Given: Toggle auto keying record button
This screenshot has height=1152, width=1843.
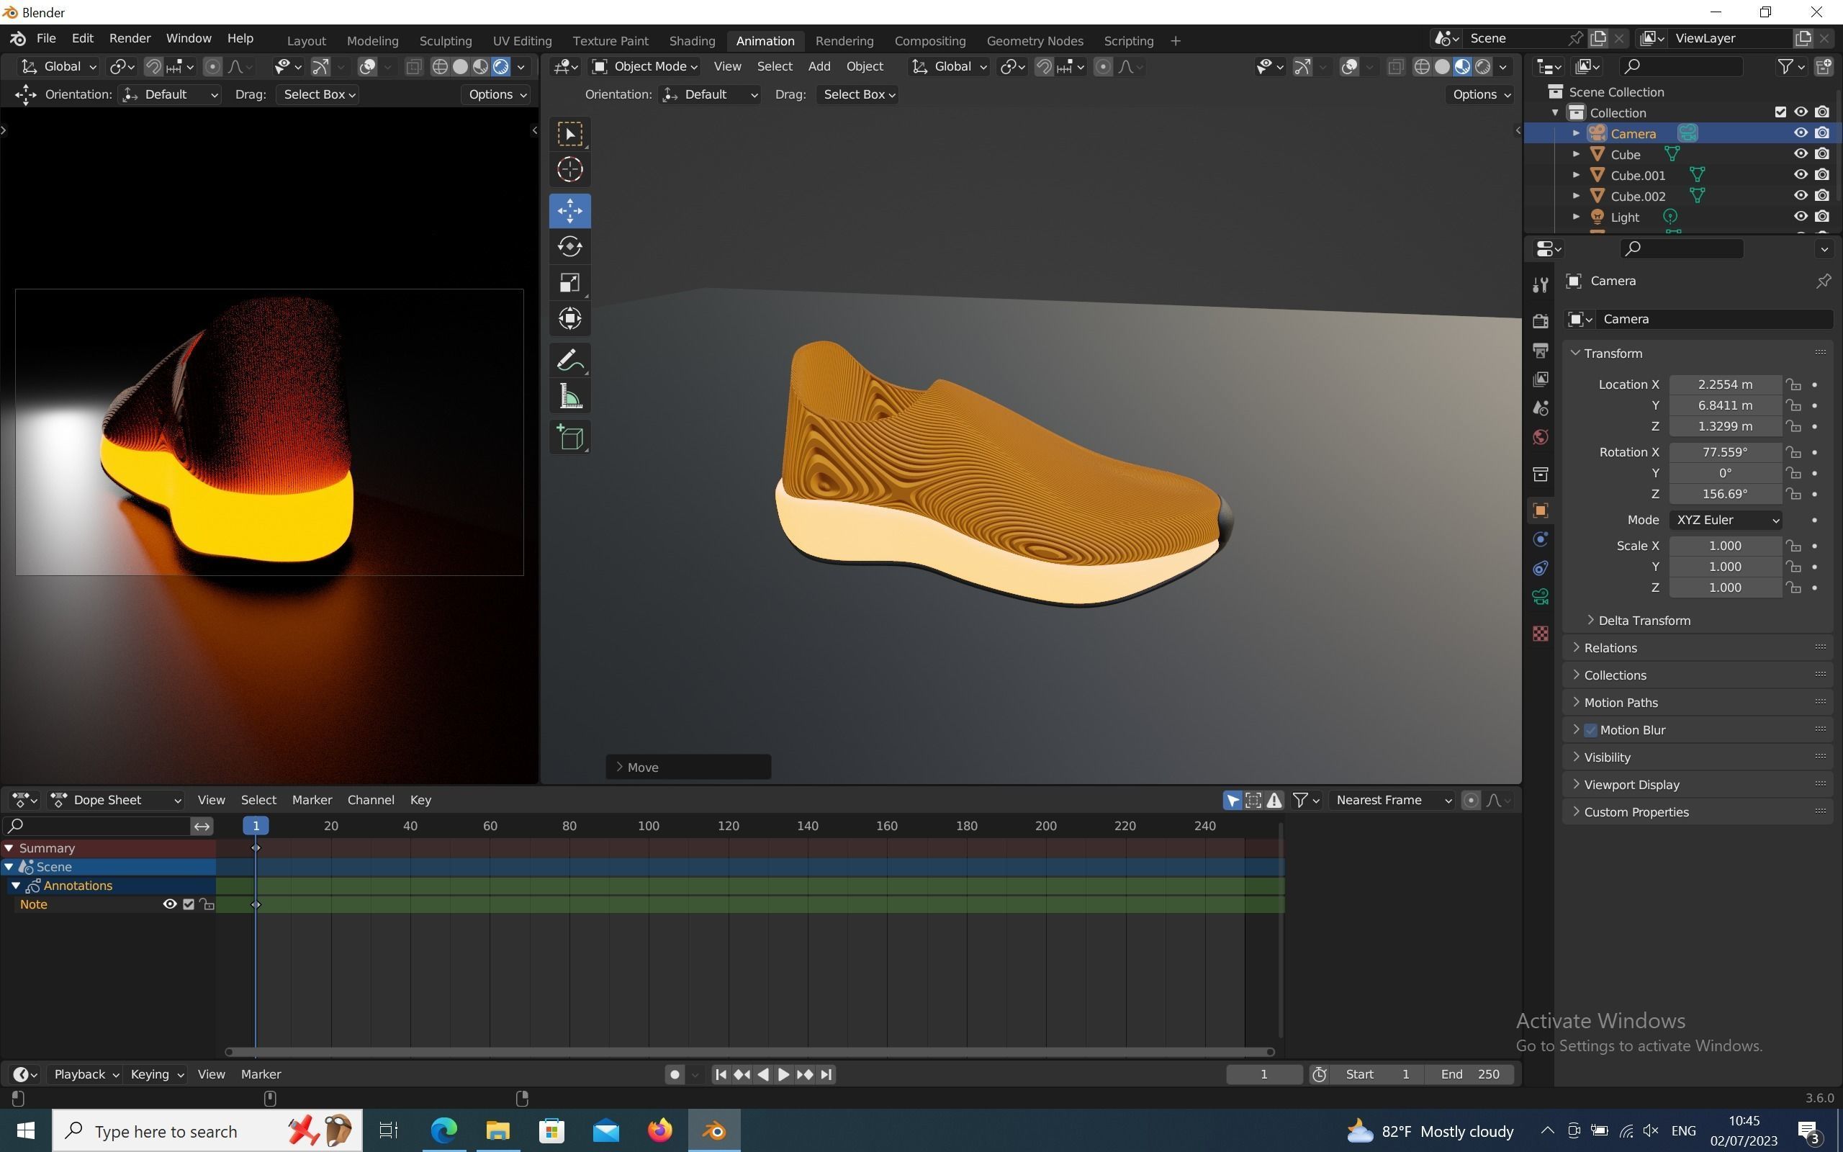Looking at the screenshot, I should [674, 1074].
